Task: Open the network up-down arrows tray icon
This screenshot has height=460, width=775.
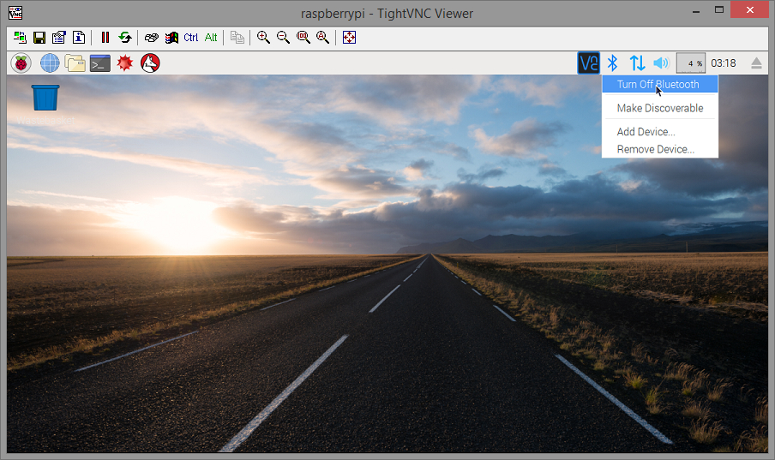Action: point(638,63)
